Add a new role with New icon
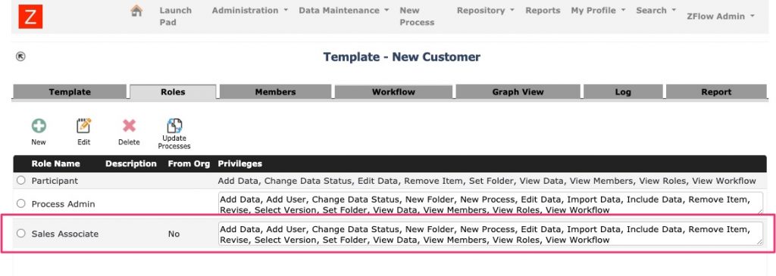Screen dimensions: 776x276 tap(39, 126)
